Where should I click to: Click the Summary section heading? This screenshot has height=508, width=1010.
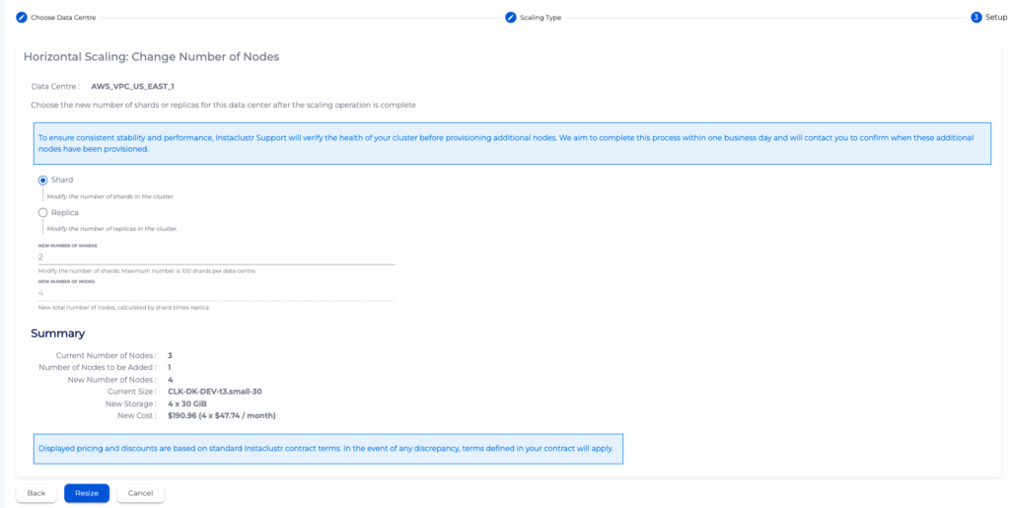57,333
